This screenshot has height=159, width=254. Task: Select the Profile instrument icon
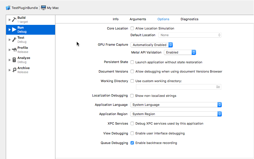(x=14, y=50)
